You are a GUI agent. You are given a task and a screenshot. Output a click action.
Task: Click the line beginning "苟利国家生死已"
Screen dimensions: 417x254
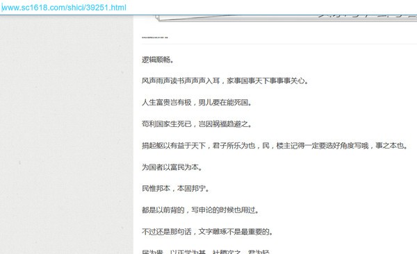[197, 124]
